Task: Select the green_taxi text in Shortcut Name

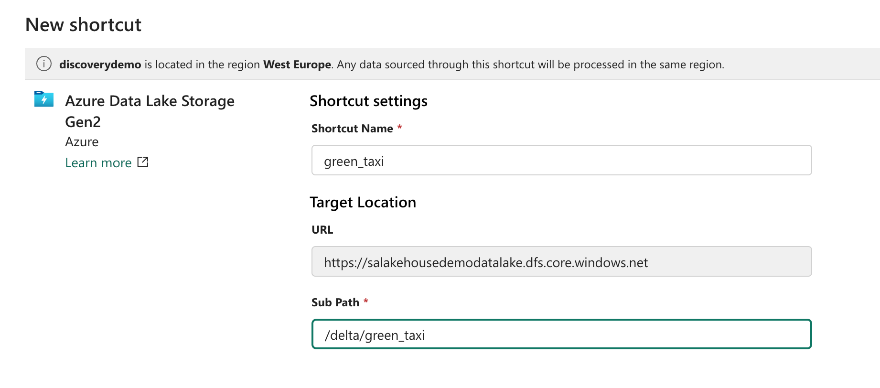Action: point(354,161)
